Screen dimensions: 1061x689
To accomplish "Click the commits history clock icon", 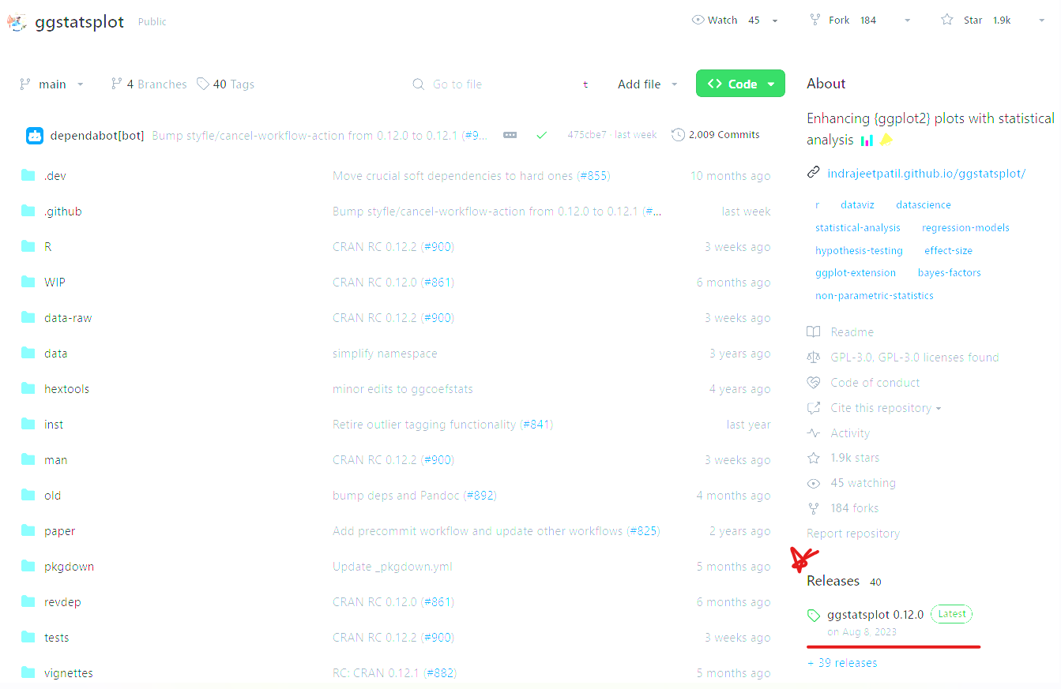I will [678, 135].
